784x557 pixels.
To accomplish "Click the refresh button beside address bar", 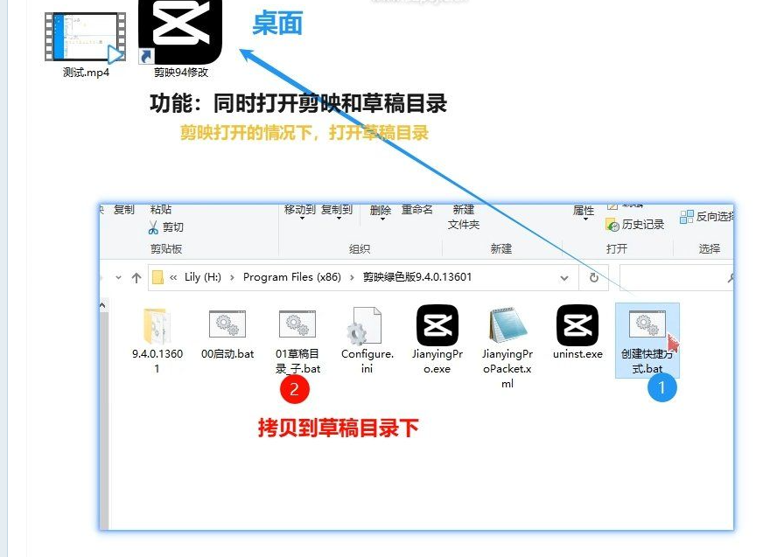I will (x=594, y=277).
